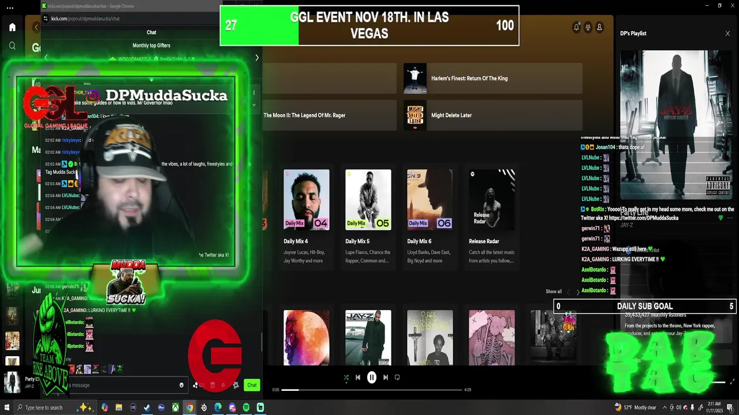Skip to the previous track

click(x=358, y=378)
